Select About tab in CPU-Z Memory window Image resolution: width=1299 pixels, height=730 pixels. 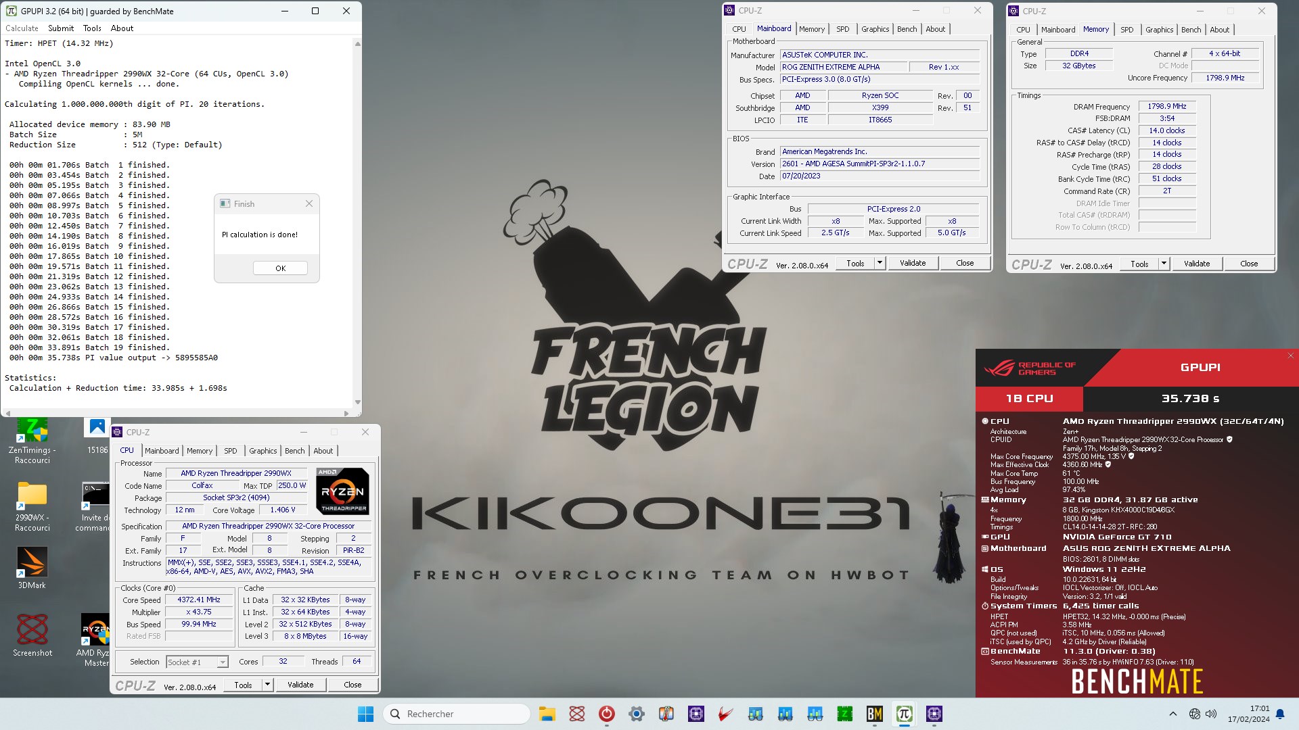tap(1219, 30)
